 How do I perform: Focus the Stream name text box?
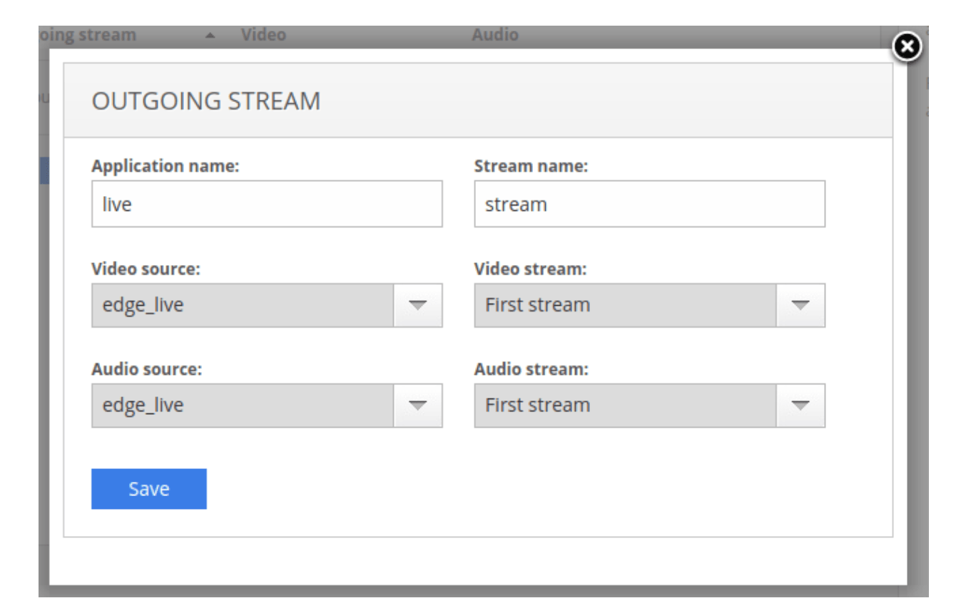(x=649, y=205)
